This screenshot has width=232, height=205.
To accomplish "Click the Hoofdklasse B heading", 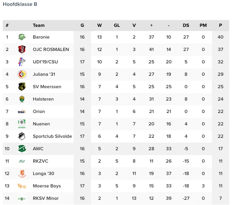I will tap(20, 4).
